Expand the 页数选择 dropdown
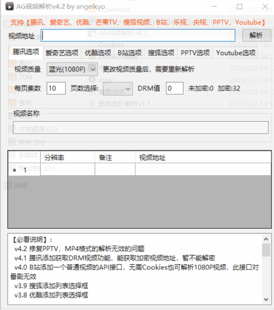Image resolution: width=274 pixels, height=310 pixels. [118, 89]
